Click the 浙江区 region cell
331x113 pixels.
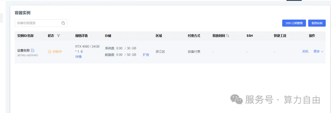(x=160, y=51)
